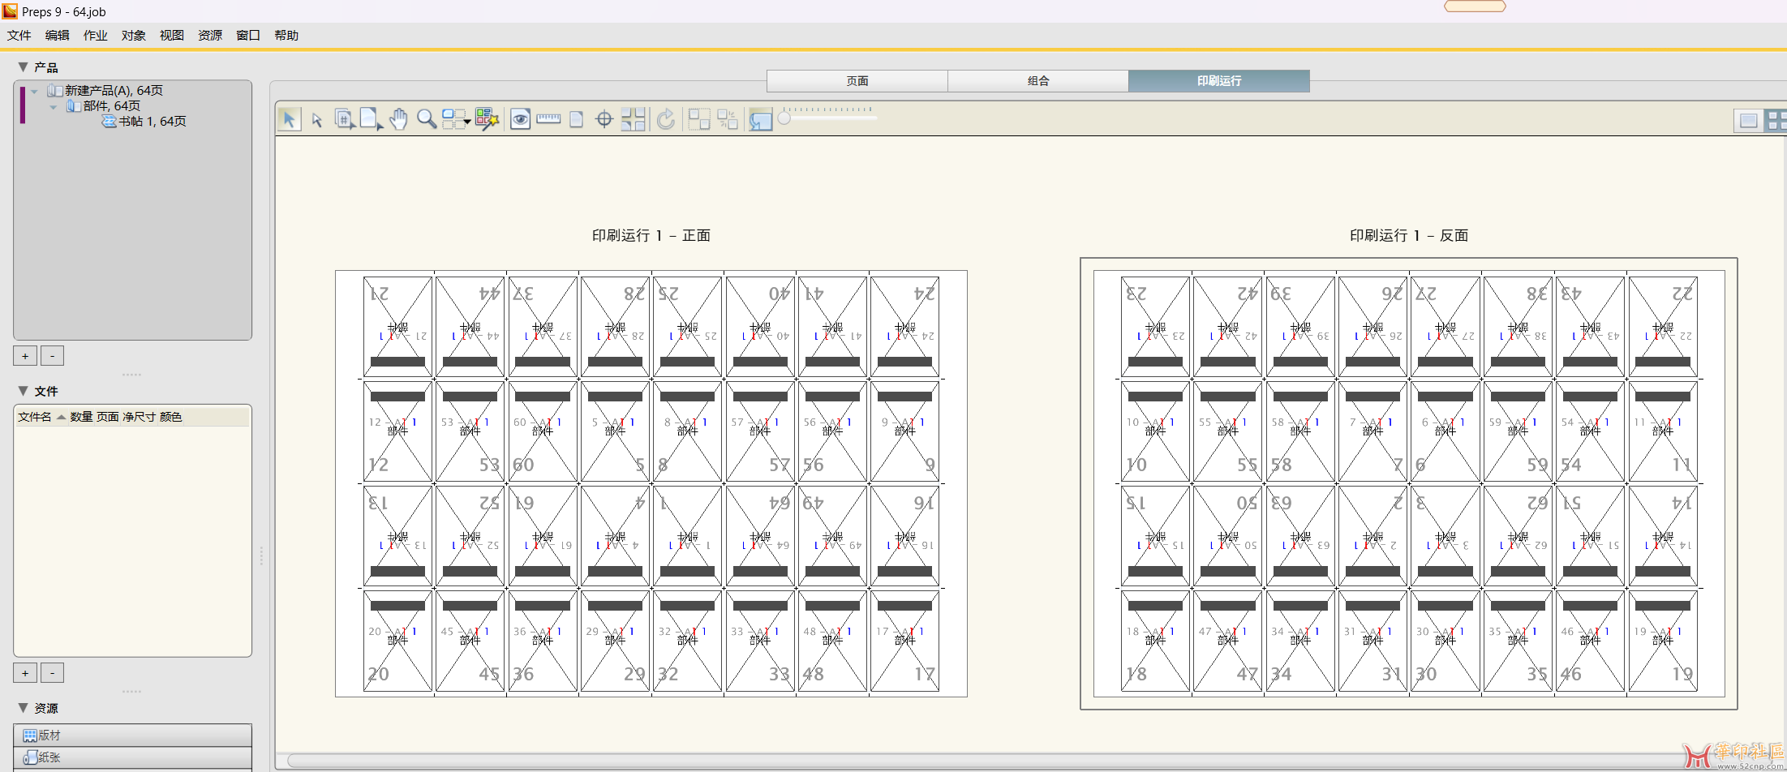Image resolution: width=1787 pixels, height=772 pixels.
Task: Open the 窗口 menu
Action: 247,35
